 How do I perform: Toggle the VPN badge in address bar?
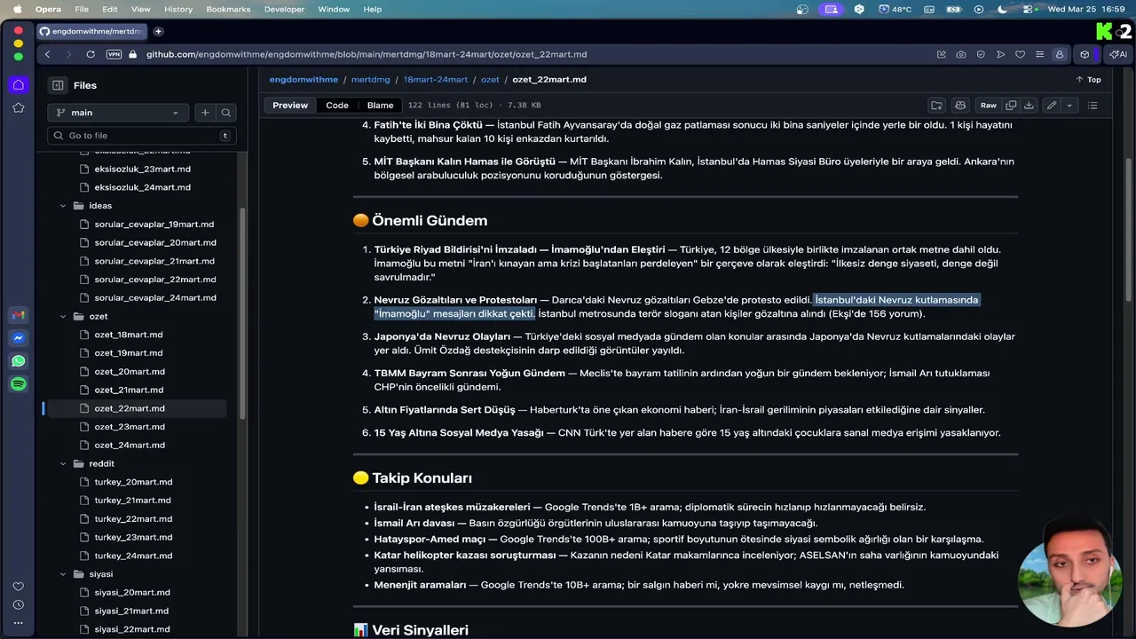[114, 54]
